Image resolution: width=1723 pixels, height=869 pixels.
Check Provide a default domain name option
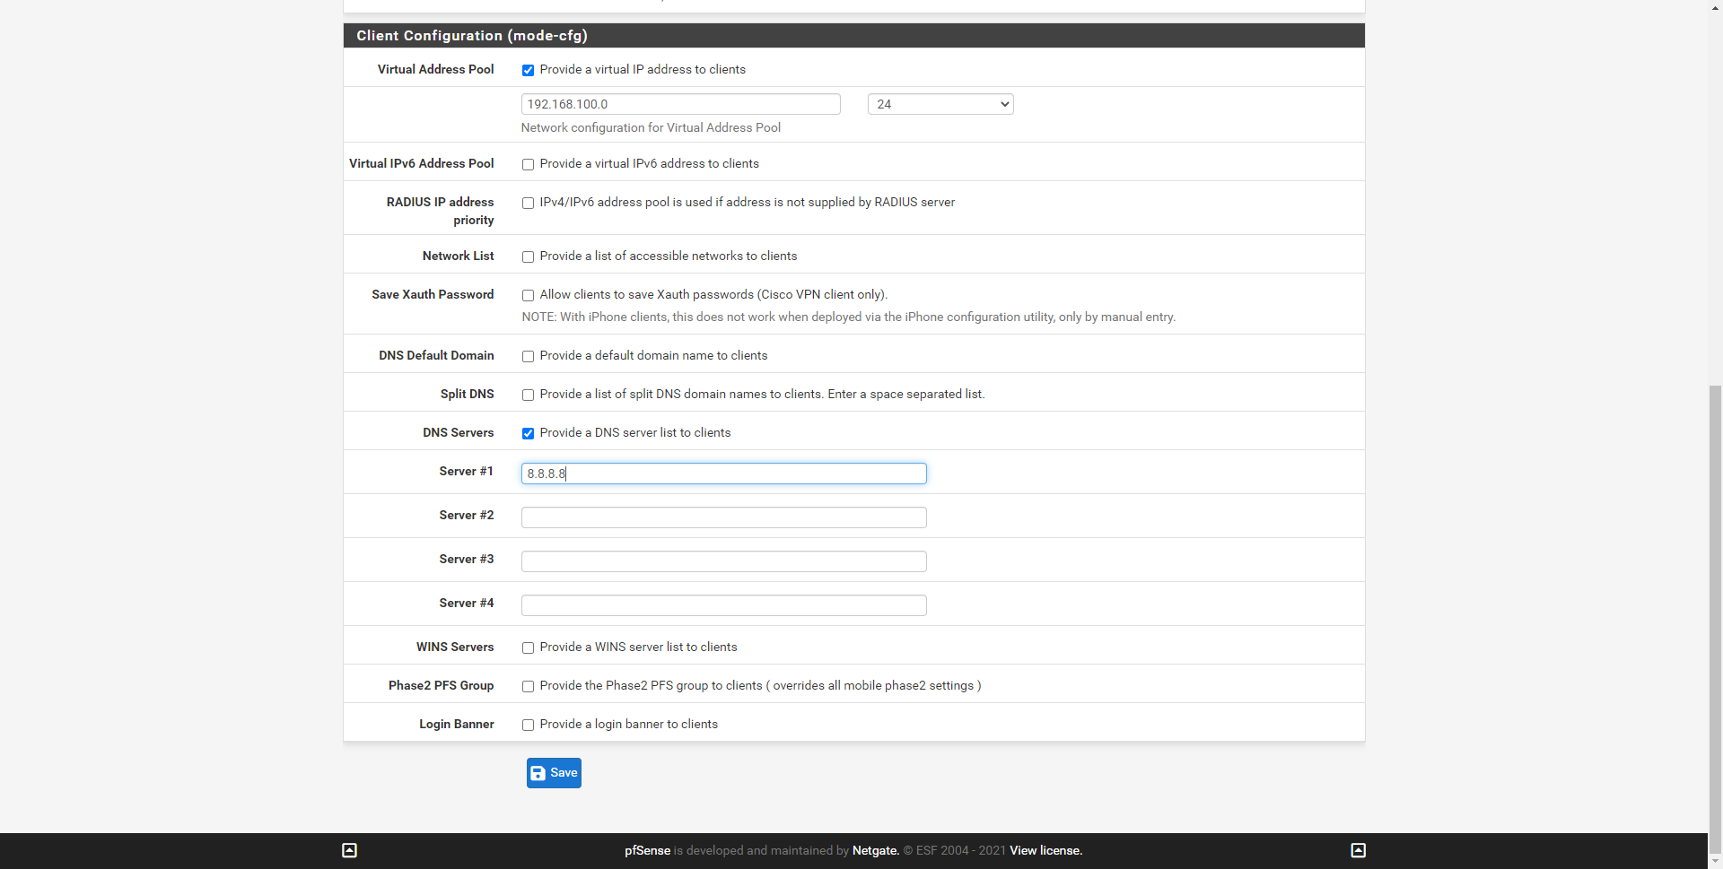528,356
